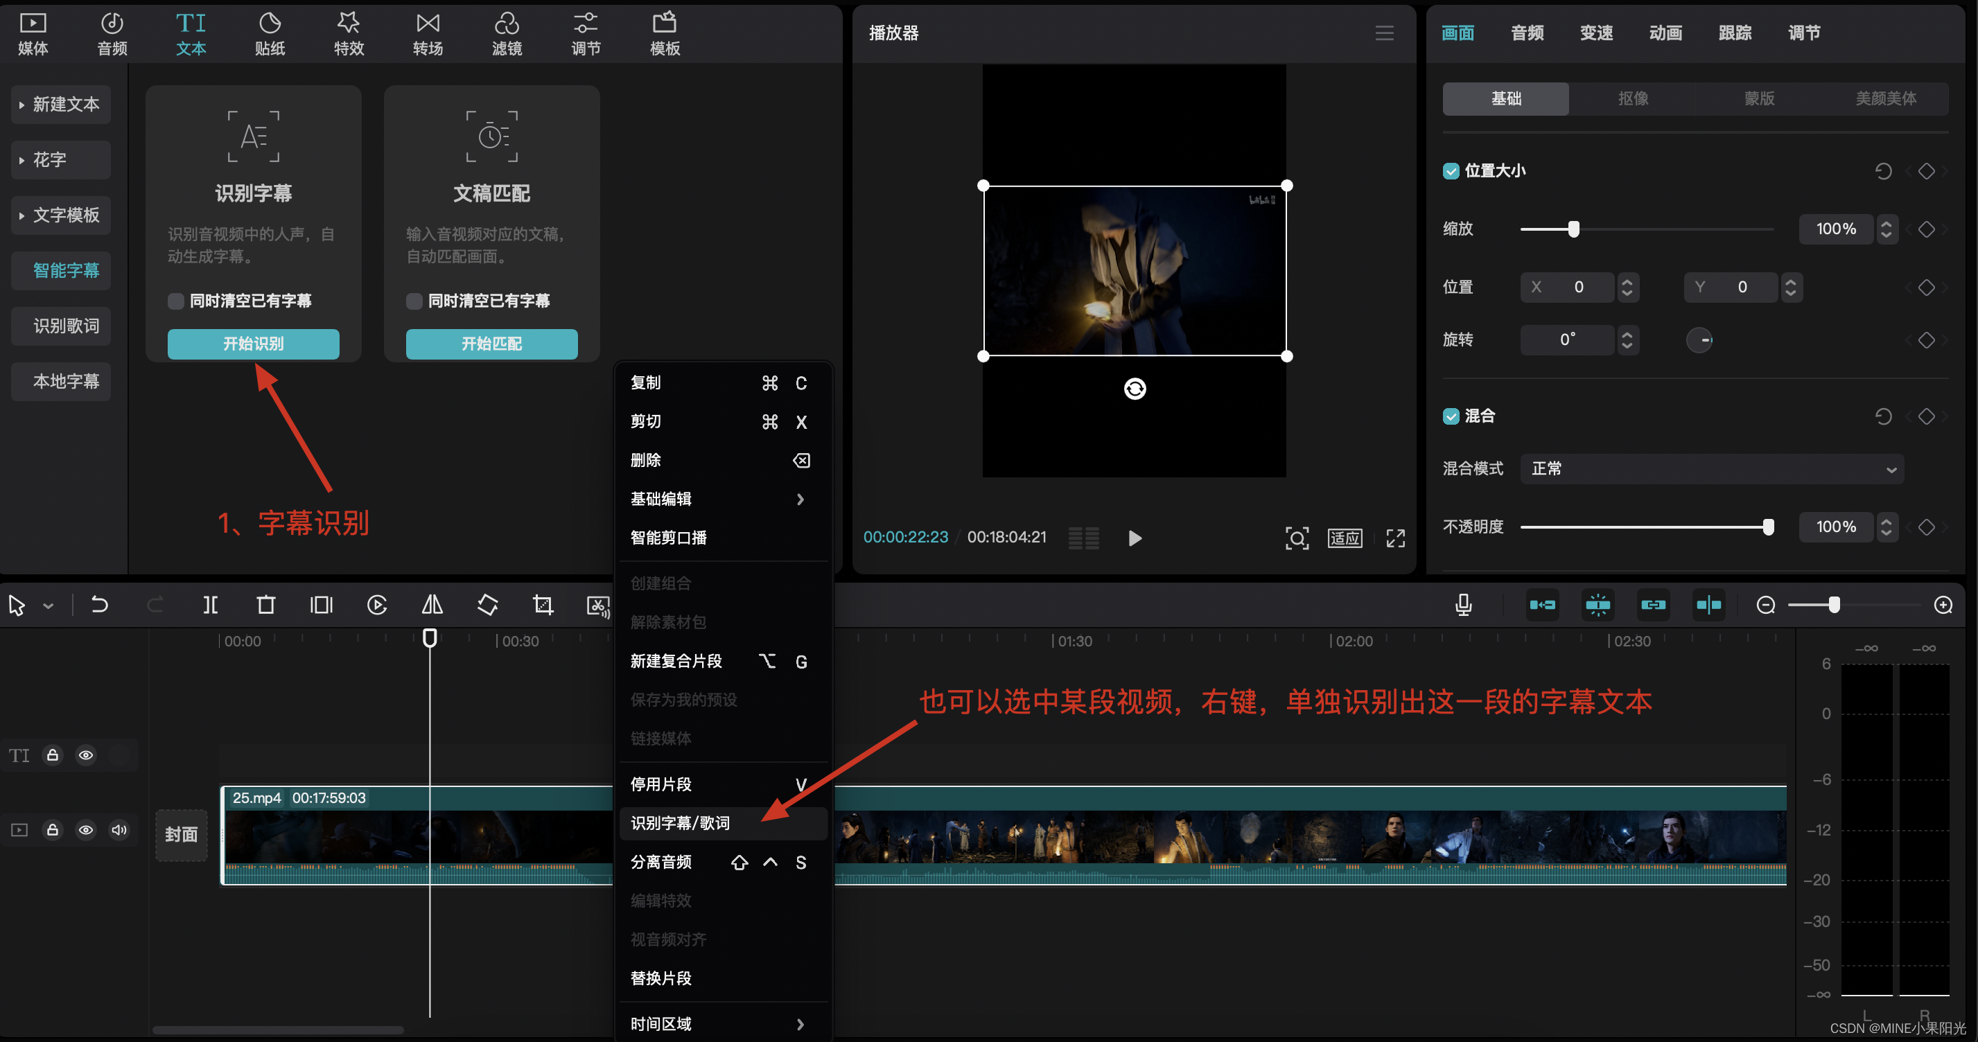Uncheck the 位置大小 checkbox

click(1451, 170)
